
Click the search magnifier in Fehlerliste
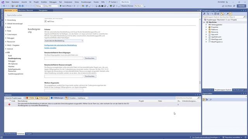pyautogui.click(x=198, y=98)
